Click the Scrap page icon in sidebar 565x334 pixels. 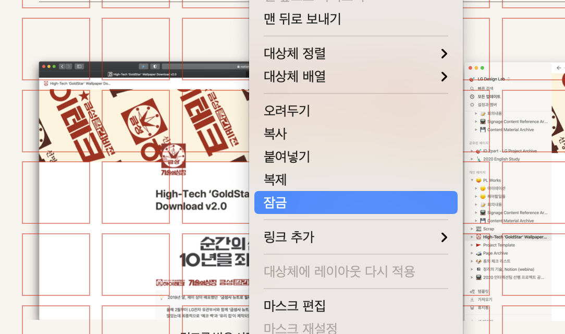(478, 229)
